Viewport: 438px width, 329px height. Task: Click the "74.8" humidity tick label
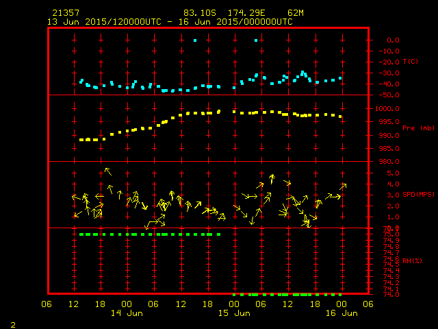(x=391, y=247)
